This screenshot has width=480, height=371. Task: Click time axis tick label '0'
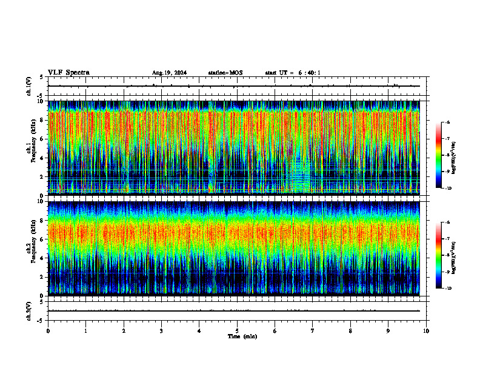click(x=48, y=331)
